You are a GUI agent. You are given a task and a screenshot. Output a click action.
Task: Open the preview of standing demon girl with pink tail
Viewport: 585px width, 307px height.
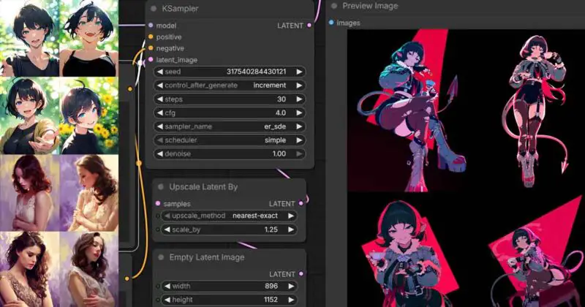(534, 110)
